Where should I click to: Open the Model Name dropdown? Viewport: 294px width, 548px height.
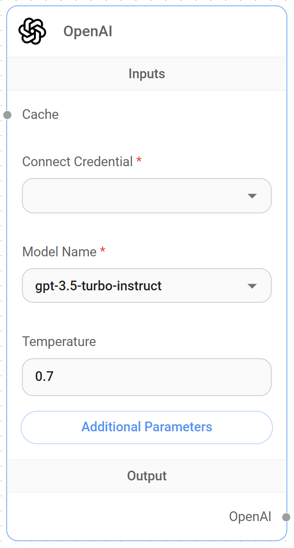[x=147, y=285]
